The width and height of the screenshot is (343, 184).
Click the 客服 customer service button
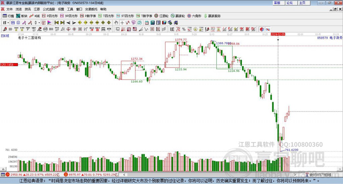coord(278,3)
